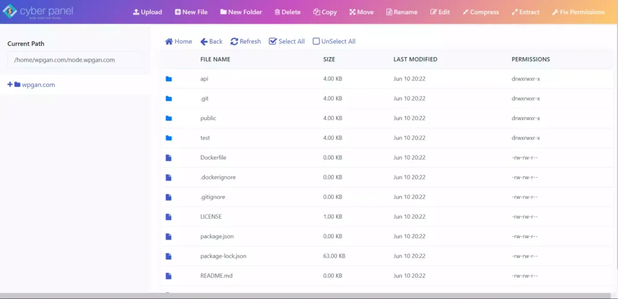618x299 pixels.
Task: Click the .git folder icon
Action: 169,99
